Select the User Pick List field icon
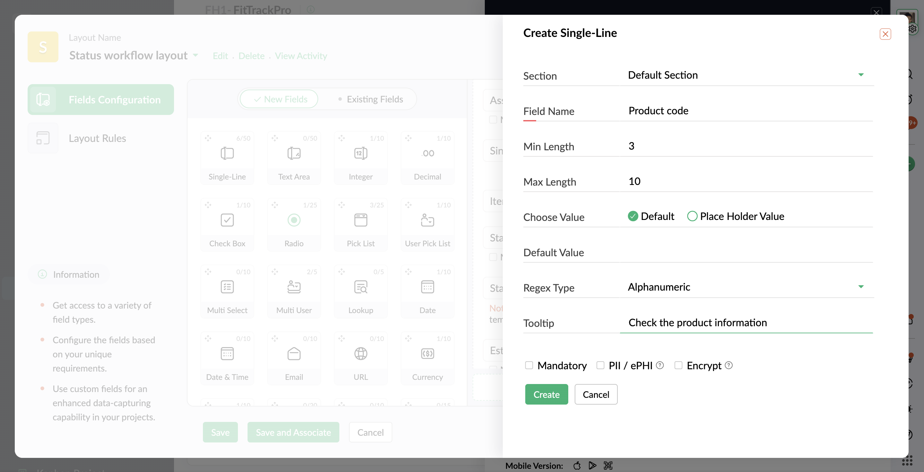The width and height of the screenshot is (924, 472). click(x=428, y=220)
